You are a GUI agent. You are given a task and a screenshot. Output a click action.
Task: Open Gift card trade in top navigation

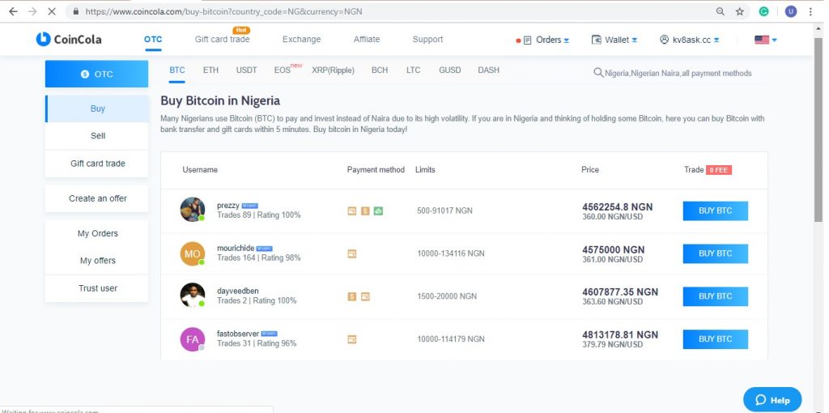pos(222,39)
